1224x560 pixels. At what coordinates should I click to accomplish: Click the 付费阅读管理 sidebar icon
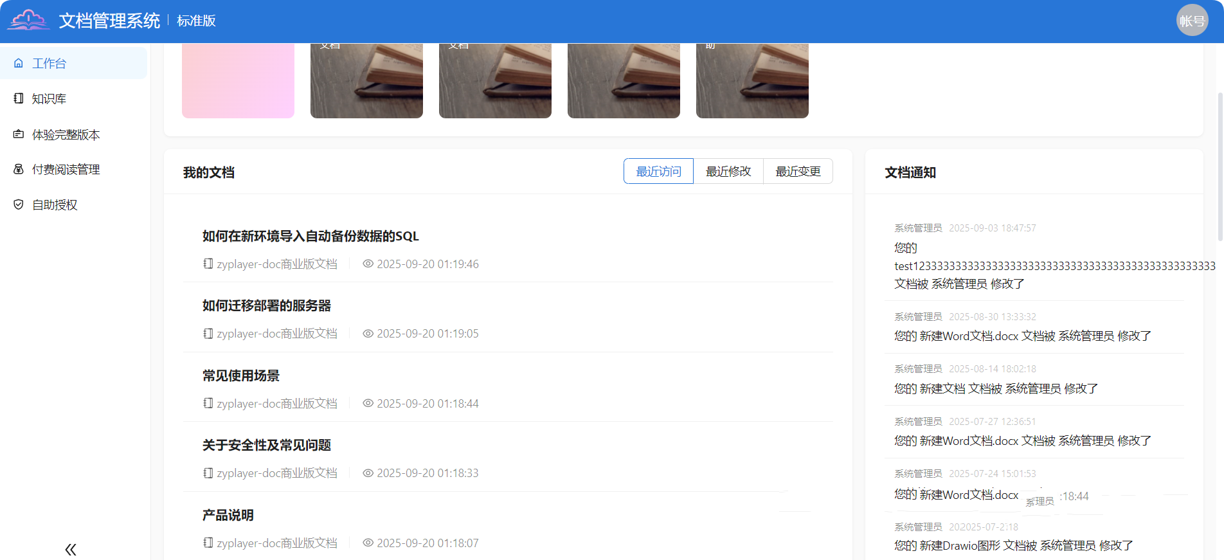click(x=19, y=169)
